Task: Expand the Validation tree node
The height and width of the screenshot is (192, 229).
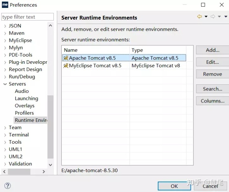Action: (5, 164)
